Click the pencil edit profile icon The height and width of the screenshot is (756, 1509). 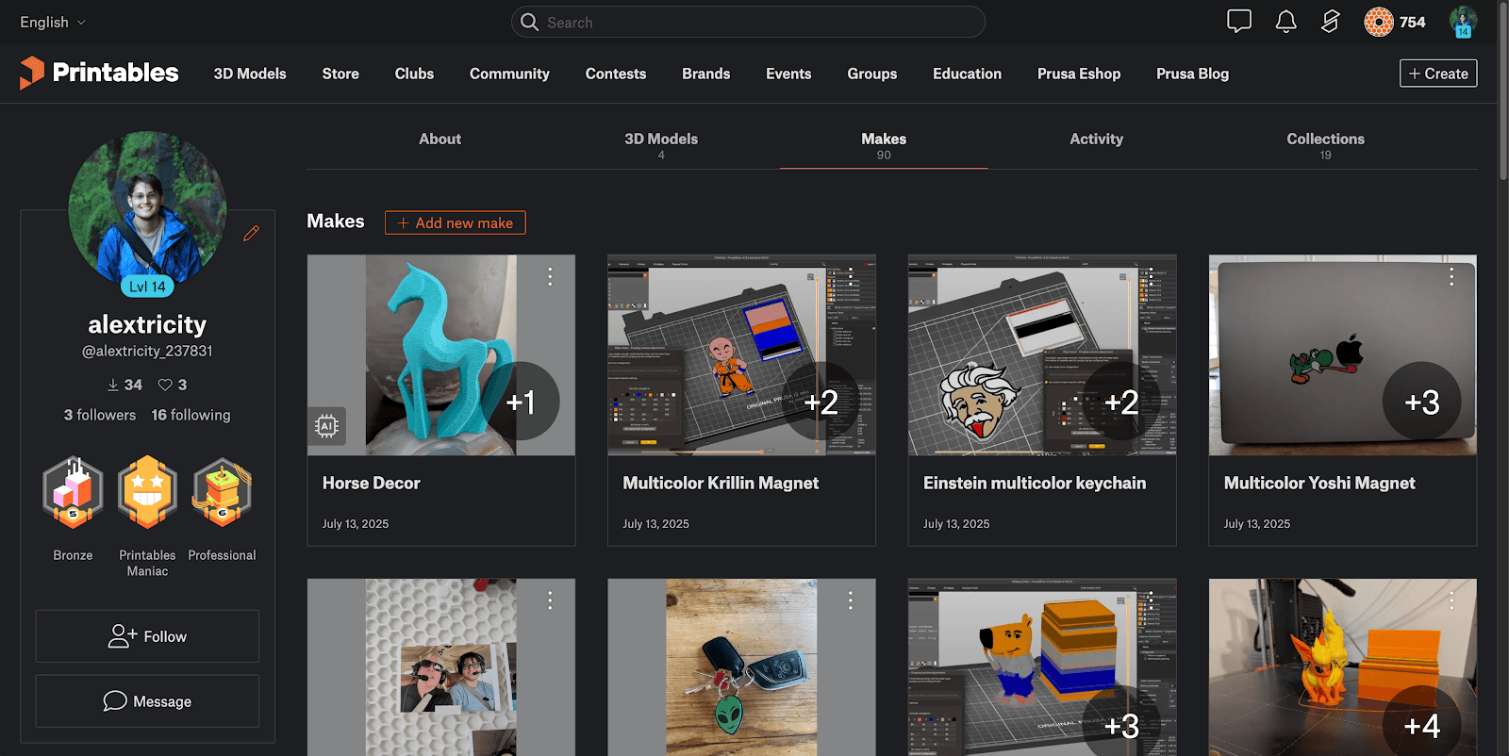click(x=251, y=234)
